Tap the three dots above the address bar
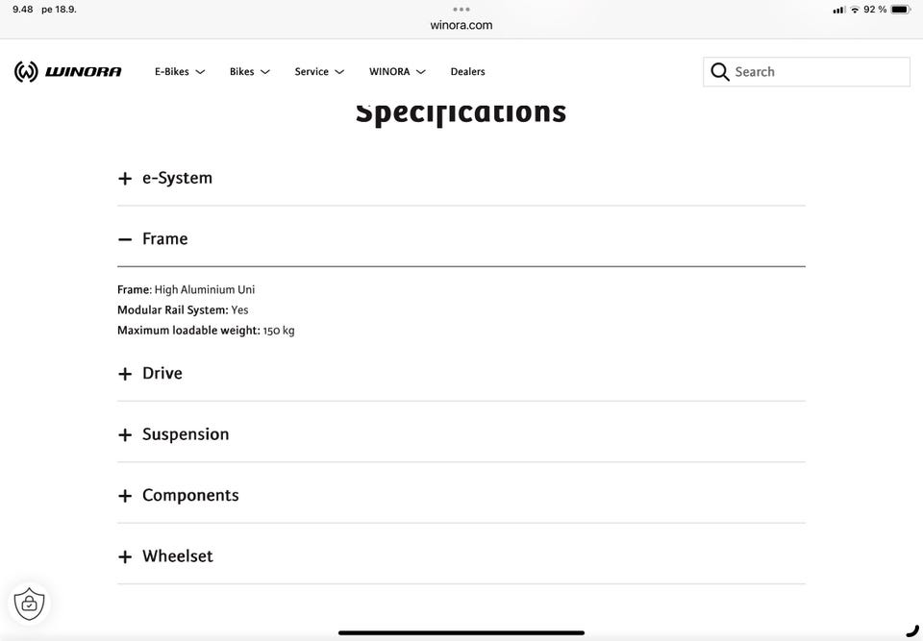923x641 pixels. point(461,10)
